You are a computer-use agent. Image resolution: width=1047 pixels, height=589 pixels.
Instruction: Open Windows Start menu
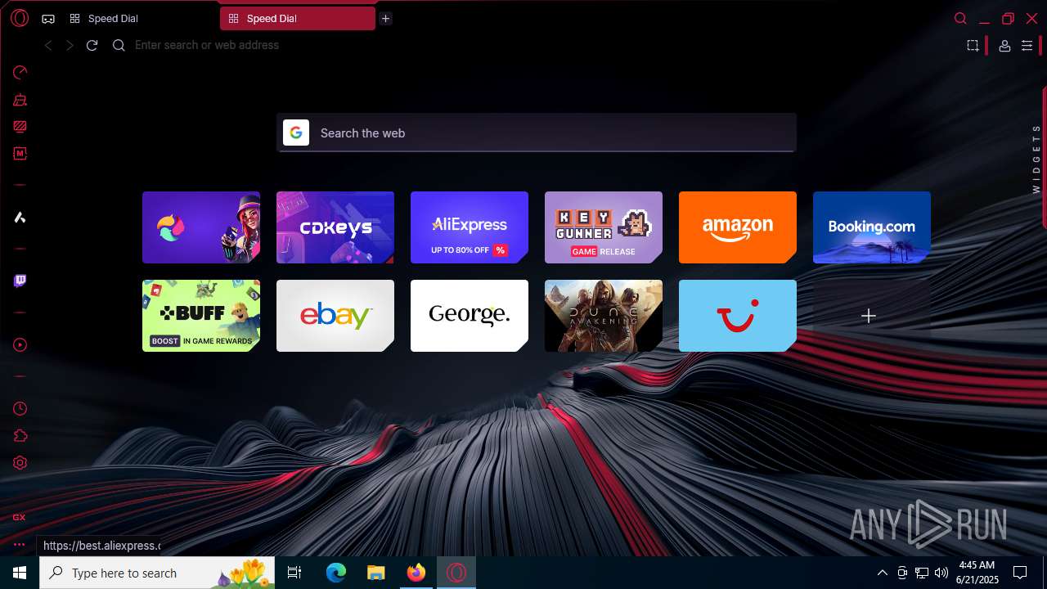tap(20, 573)
